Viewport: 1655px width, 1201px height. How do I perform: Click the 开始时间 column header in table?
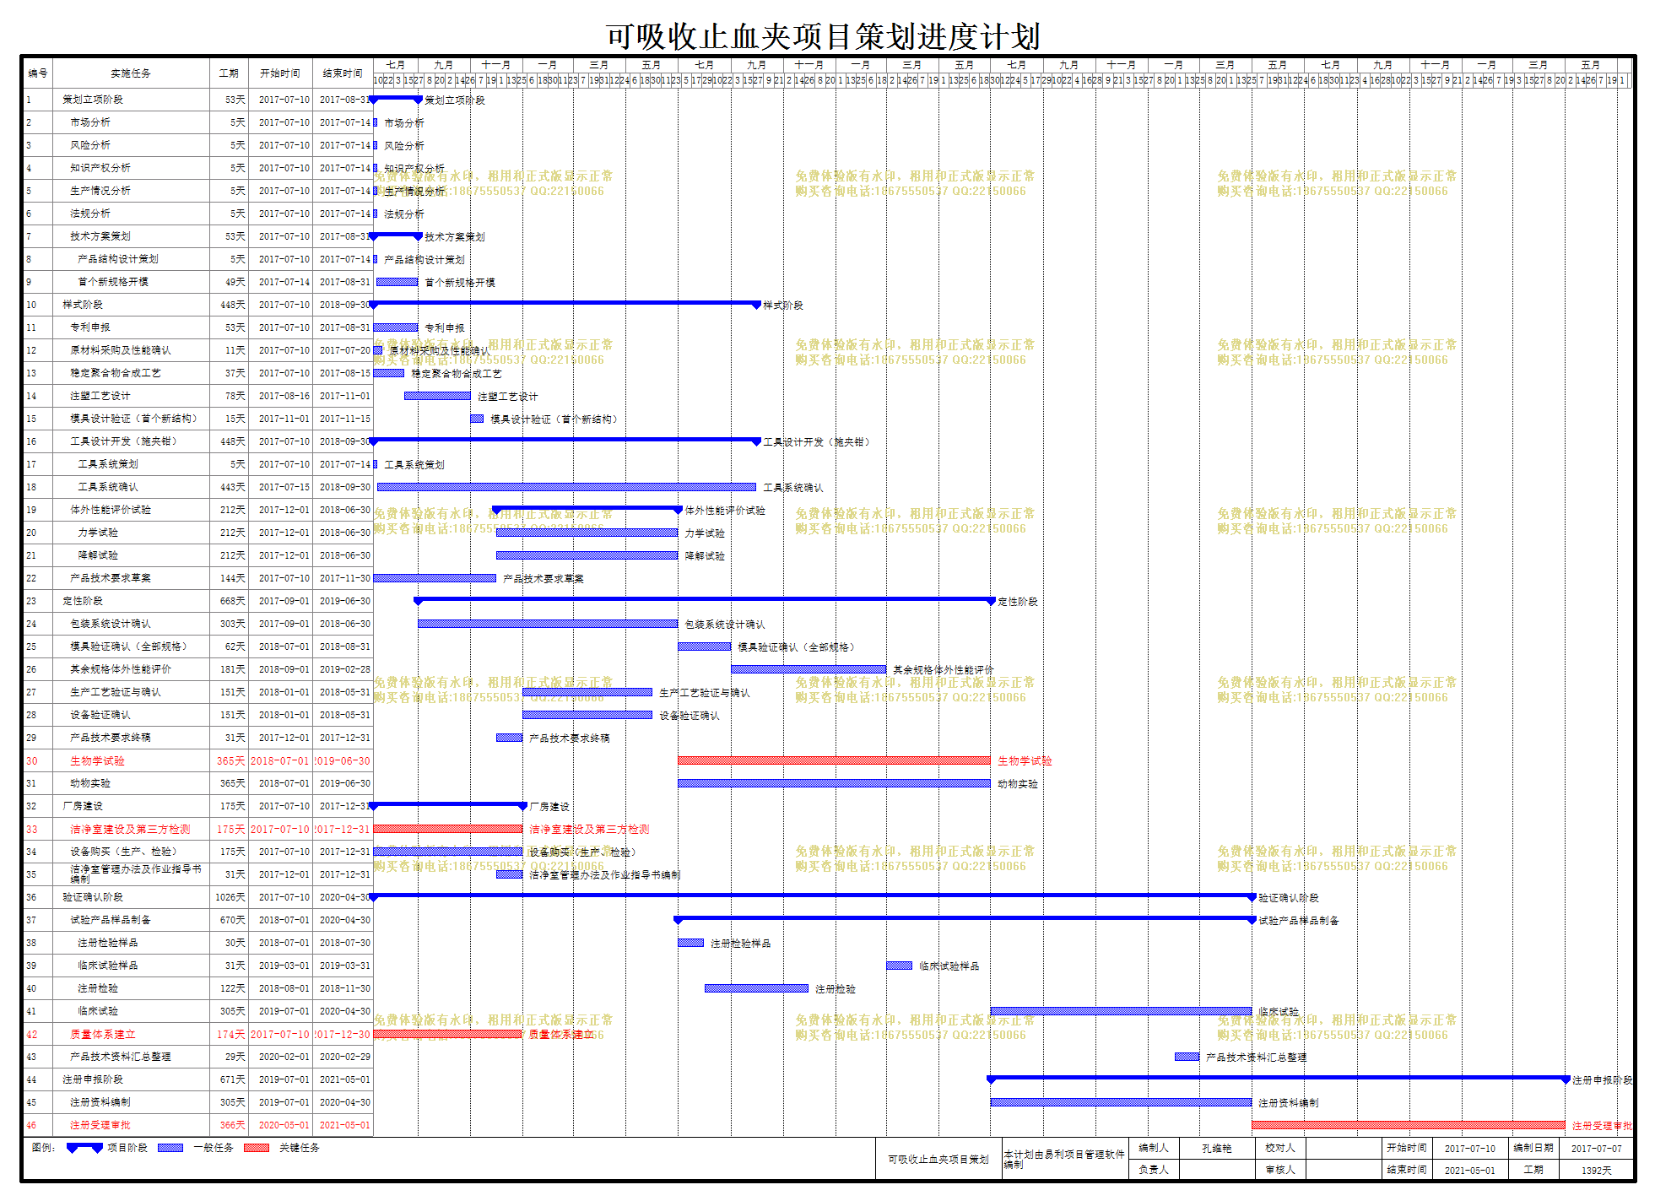[x=280, y=73]
